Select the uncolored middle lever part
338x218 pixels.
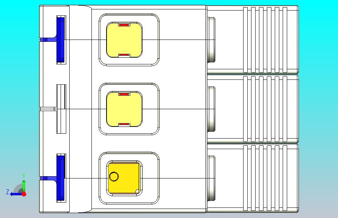click(61, 109)
